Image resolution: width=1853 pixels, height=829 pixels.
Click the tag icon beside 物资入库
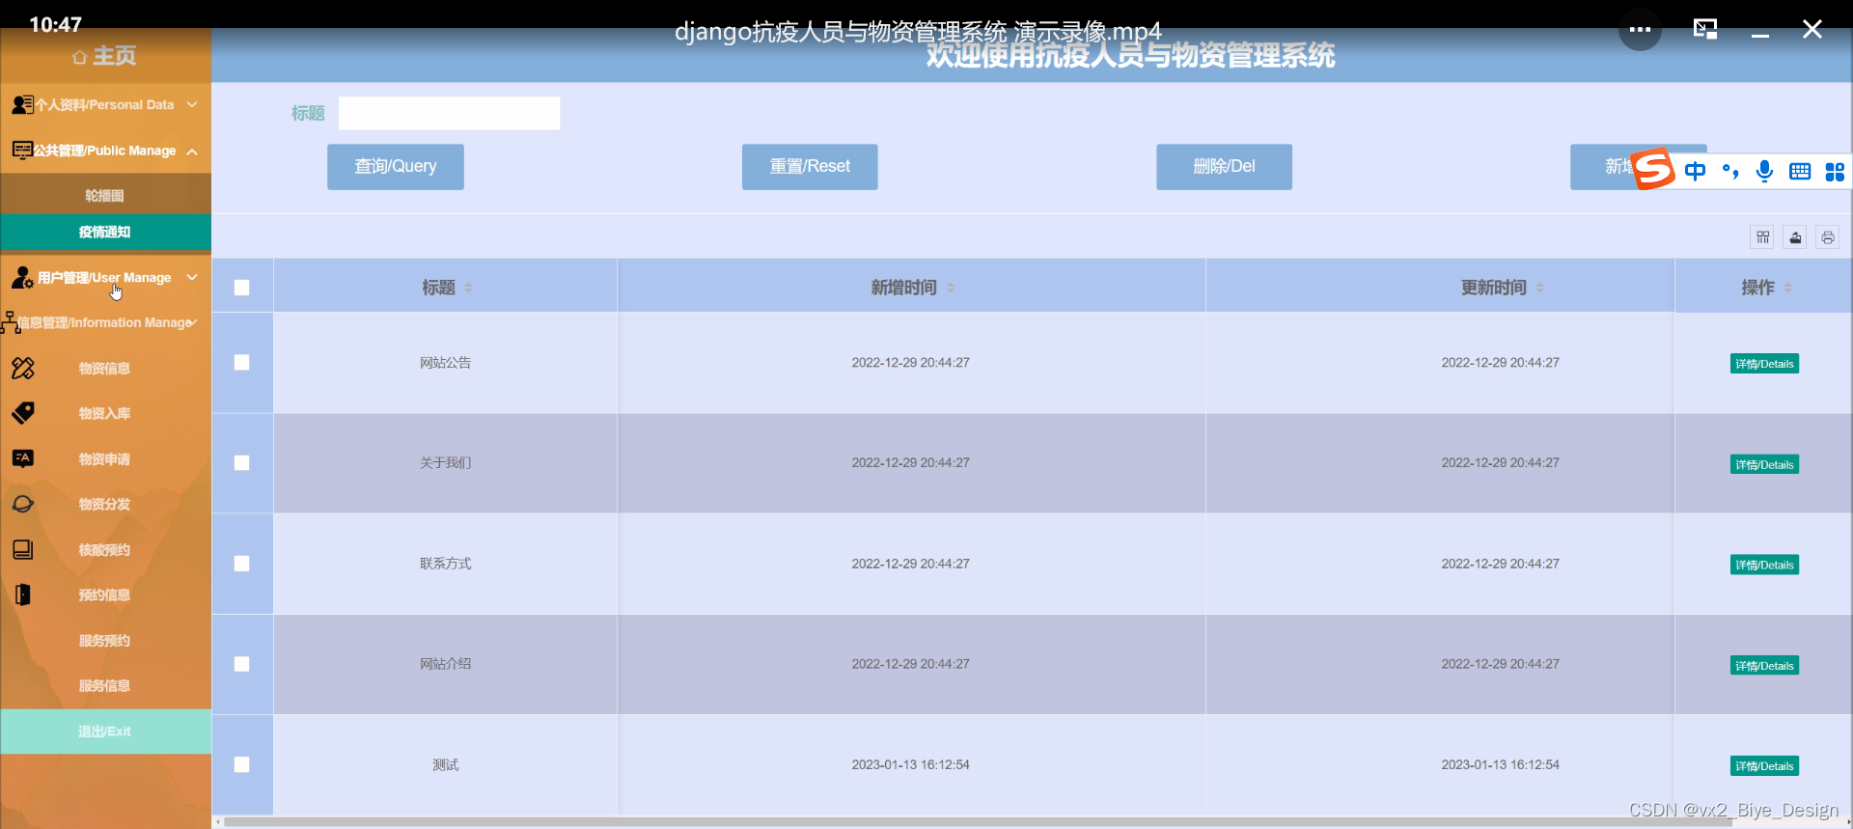coord(23,413)
